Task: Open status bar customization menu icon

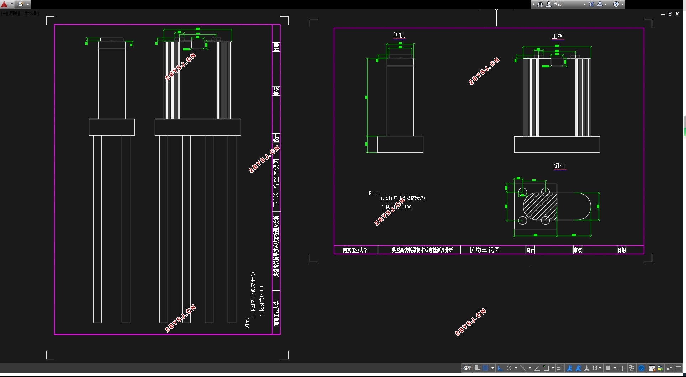Action: [679, 368]
